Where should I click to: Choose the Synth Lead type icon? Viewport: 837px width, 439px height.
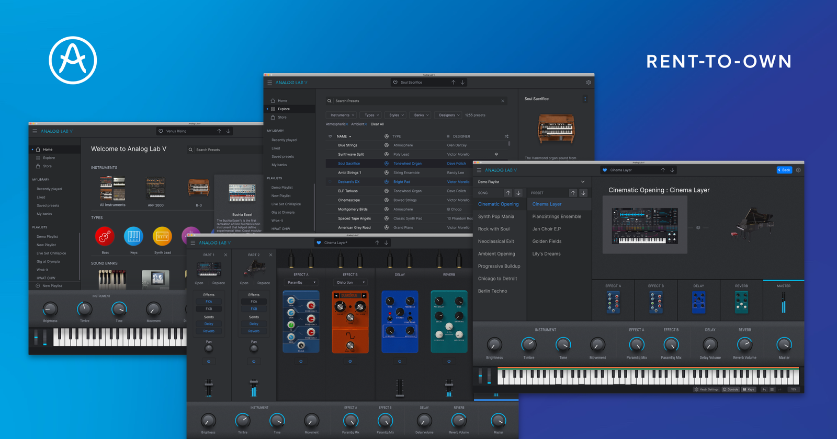click(162, 236)
